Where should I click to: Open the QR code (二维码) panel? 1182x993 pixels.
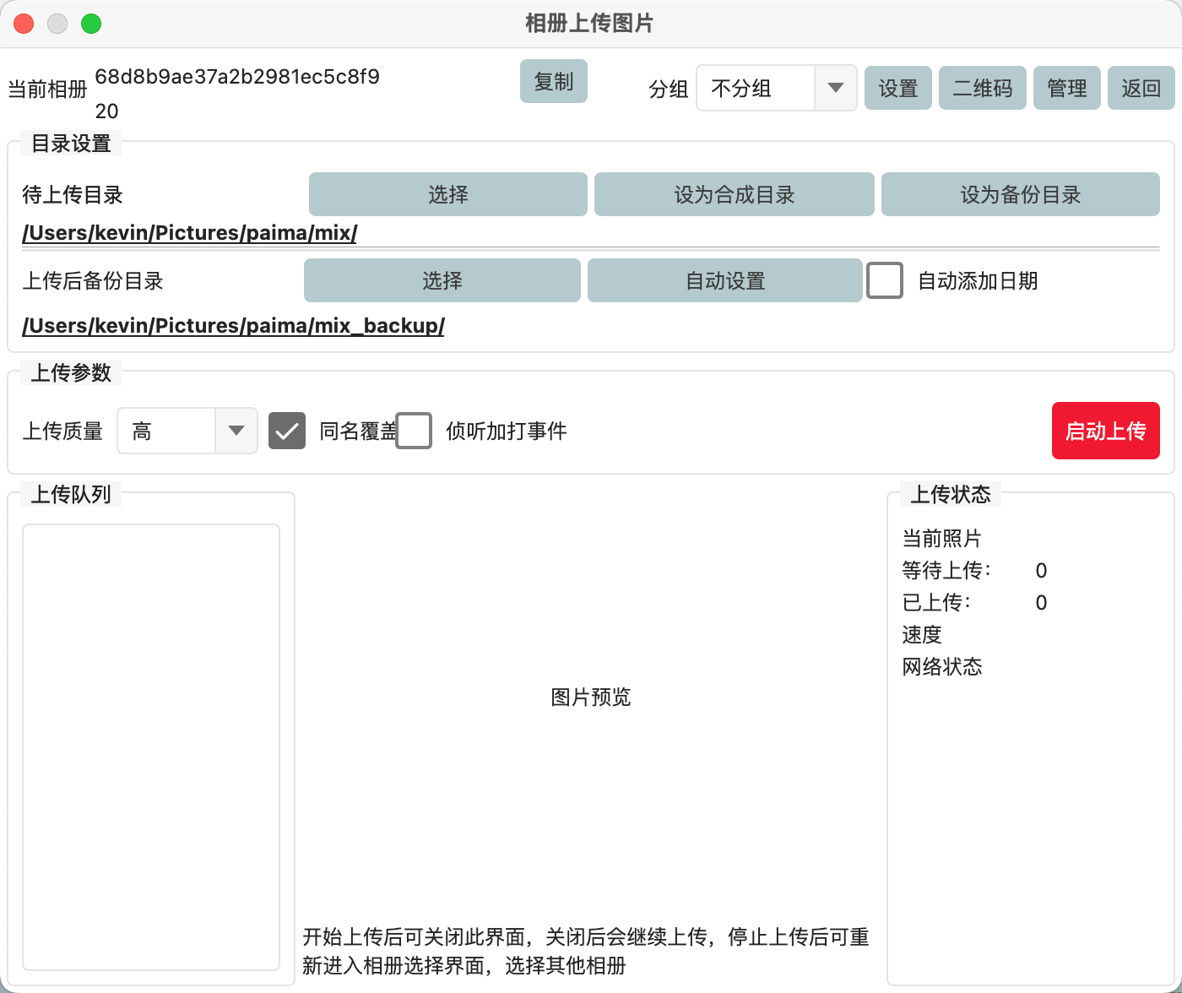(982, 88)
